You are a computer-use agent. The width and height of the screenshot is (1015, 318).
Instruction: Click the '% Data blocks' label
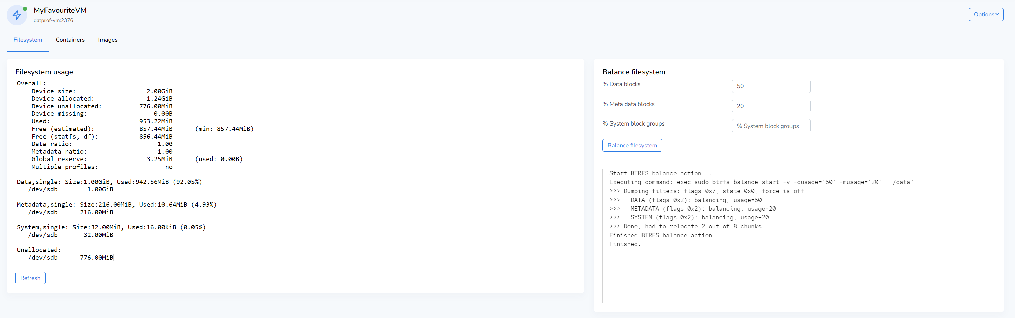point(621,84)
